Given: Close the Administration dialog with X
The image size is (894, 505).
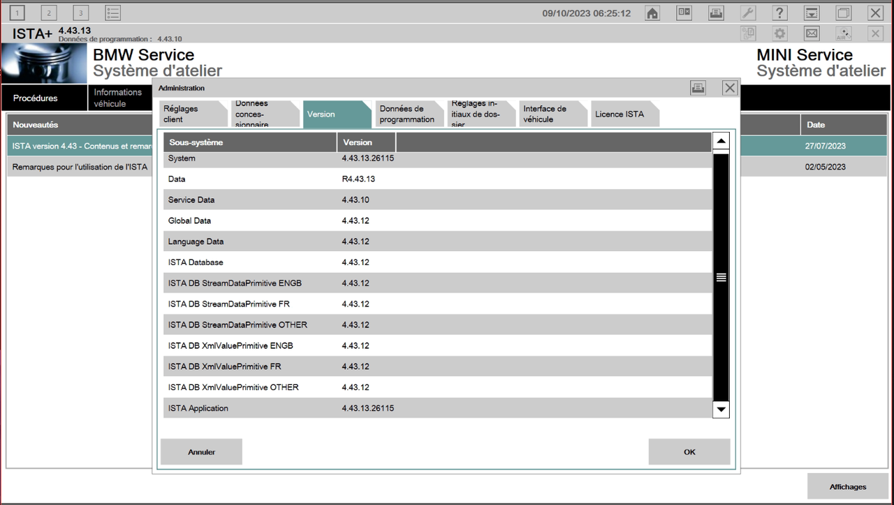Looking at the screenshot, I should pyautogui.click(x=730, y=88).
